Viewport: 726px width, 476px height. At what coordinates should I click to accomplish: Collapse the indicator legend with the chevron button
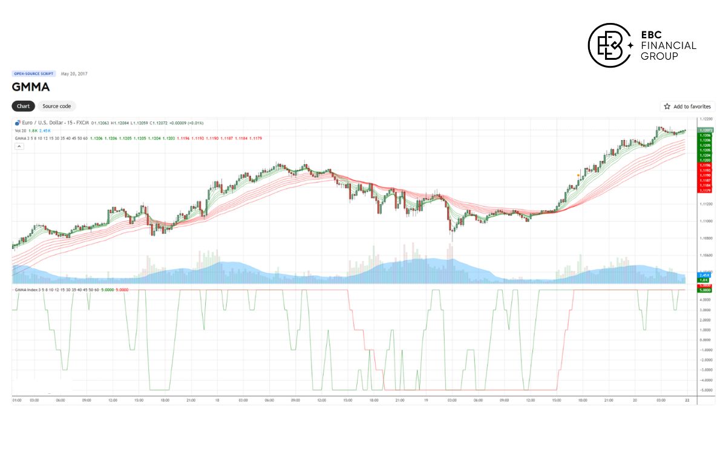[x=19, y=146]
